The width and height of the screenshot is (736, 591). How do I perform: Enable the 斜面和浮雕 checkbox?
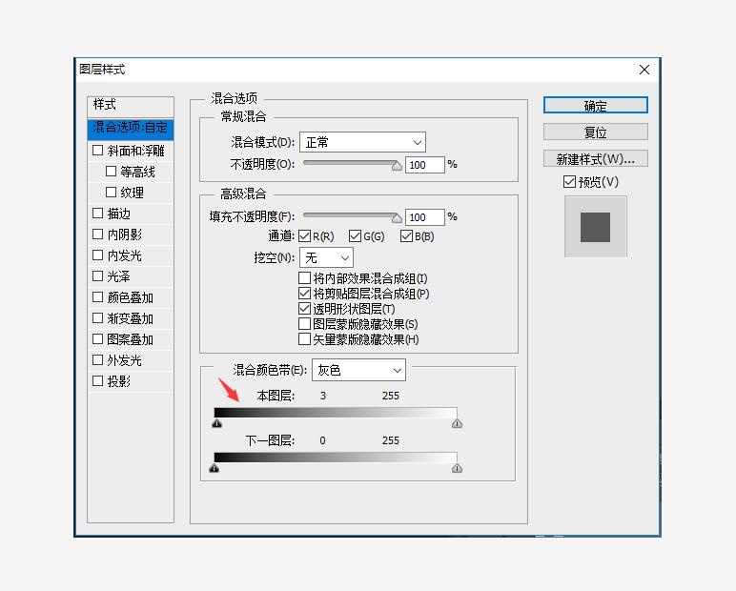pos(97,151)
